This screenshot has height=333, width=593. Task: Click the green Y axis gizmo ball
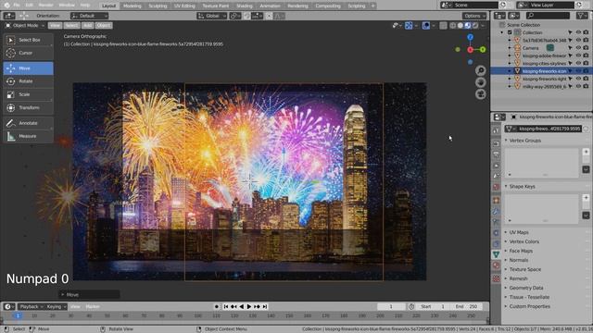coord(483,49)
